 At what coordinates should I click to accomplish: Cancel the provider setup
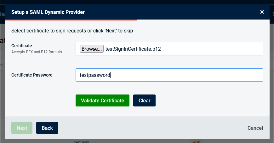click(255, 128)
